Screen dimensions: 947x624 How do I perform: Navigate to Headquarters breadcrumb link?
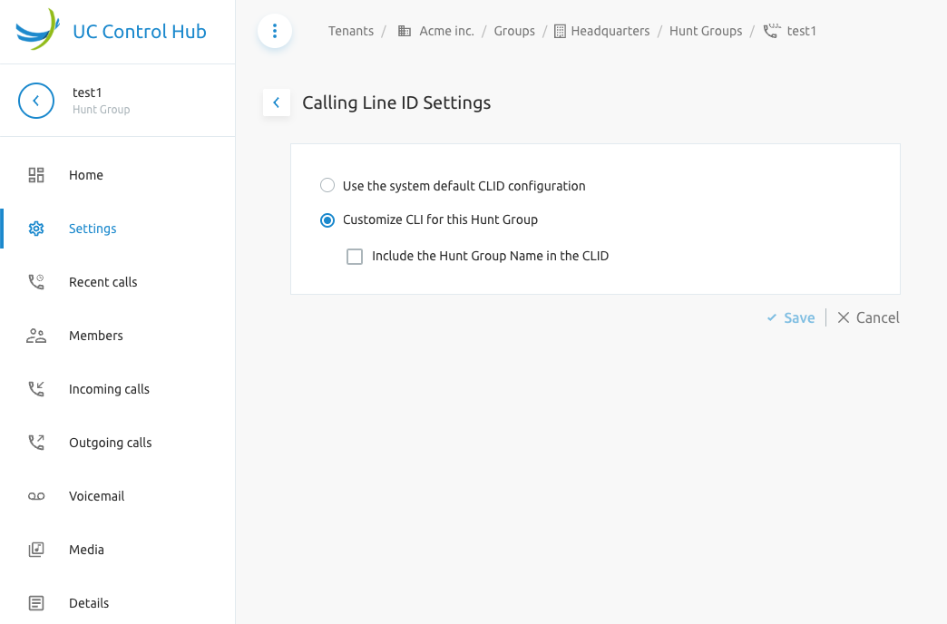(610, 31)
